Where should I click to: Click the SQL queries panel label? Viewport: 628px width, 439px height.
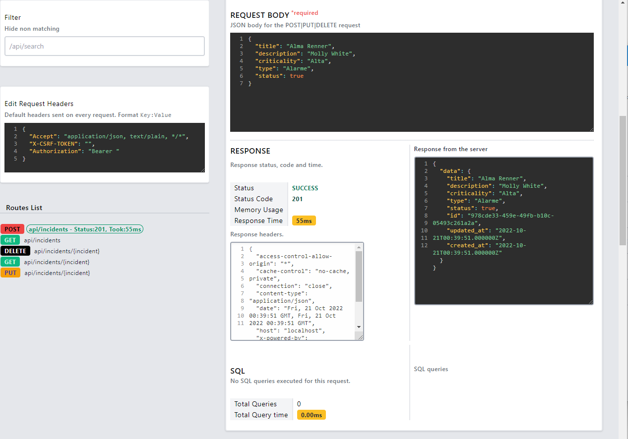(x=431, y=369)
